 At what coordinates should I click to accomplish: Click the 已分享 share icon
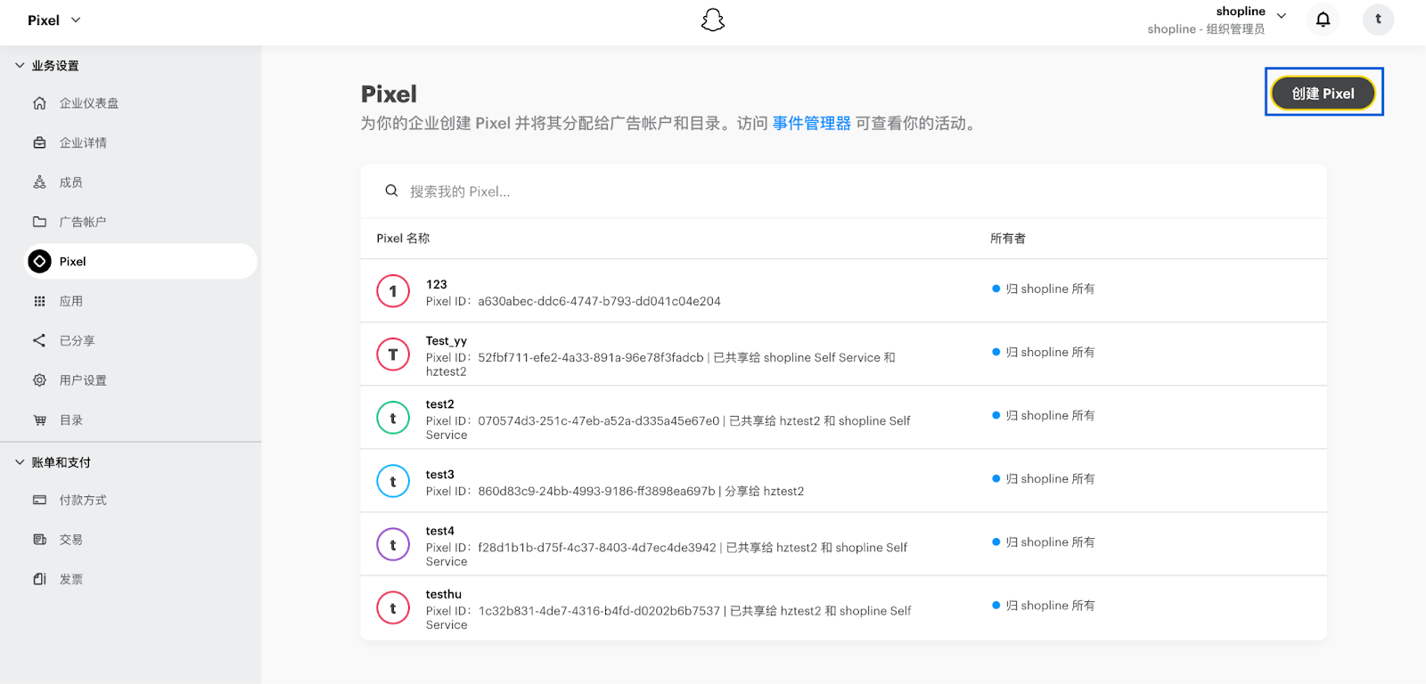tap(39, 340)
